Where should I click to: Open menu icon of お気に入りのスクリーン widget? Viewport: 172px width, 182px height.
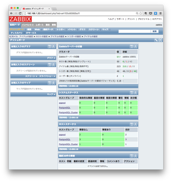(x=50, y=65)
